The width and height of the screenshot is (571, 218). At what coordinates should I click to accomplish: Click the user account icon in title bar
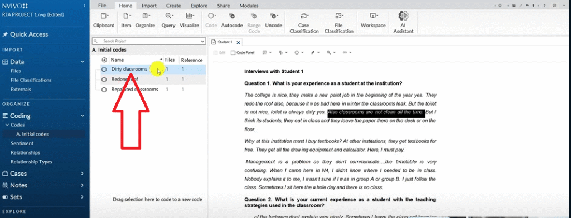[500, 6]
